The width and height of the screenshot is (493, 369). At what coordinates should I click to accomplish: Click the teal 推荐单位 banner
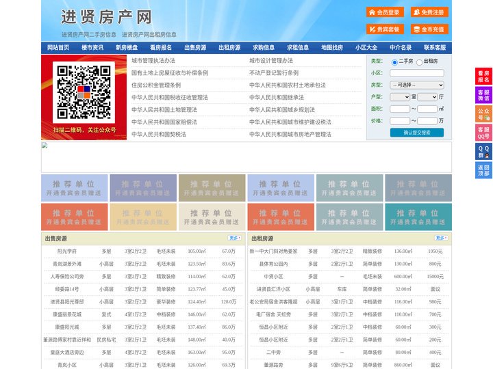click(x=418, y=217)
